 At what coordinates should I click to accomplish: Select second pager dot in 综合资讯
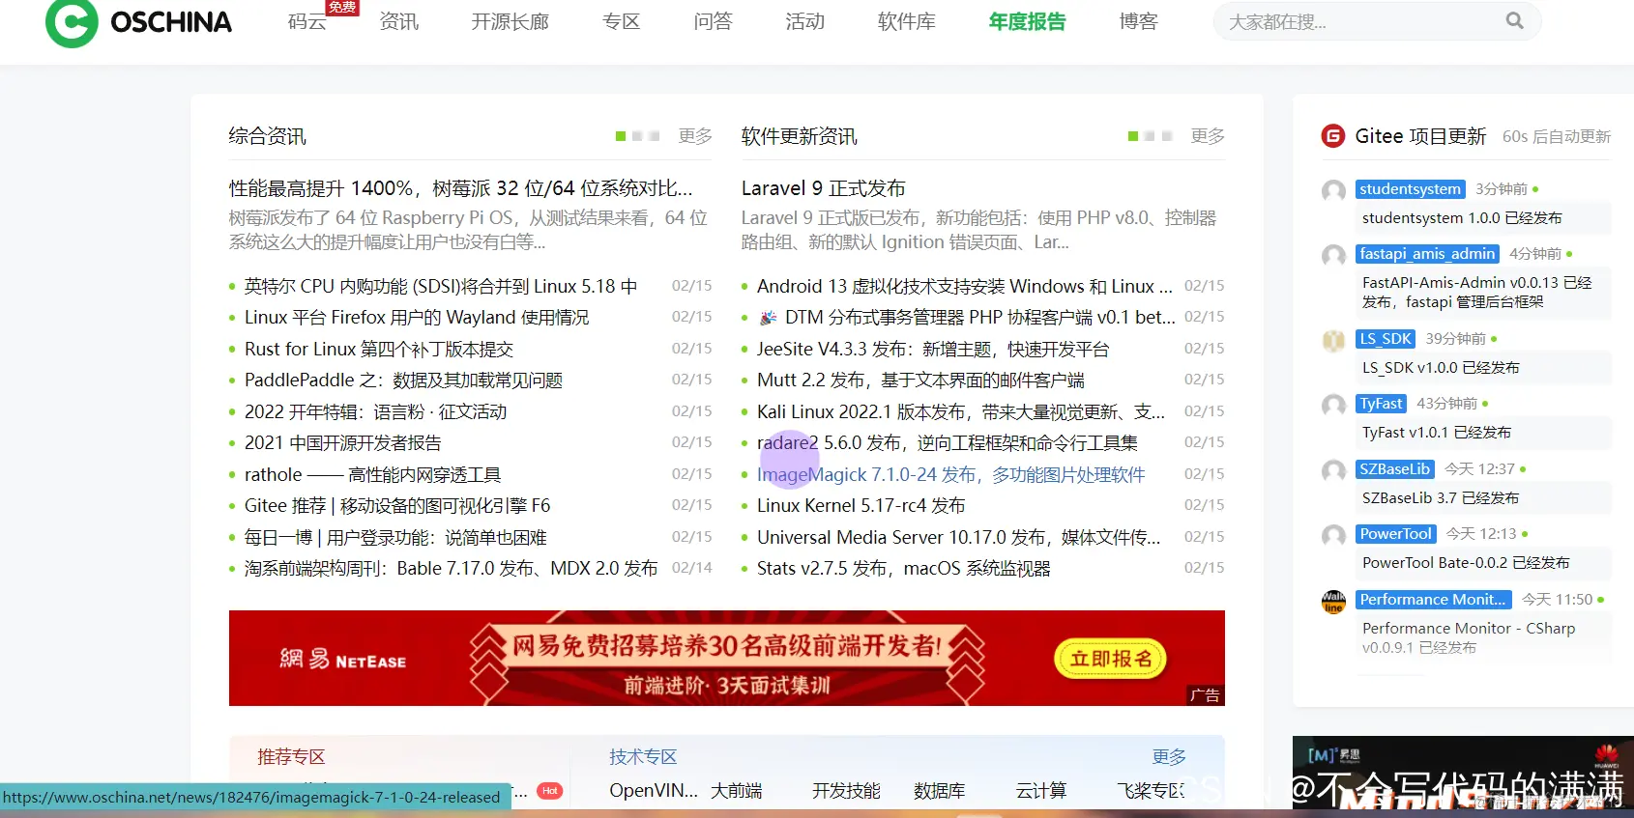coord(637,136)
